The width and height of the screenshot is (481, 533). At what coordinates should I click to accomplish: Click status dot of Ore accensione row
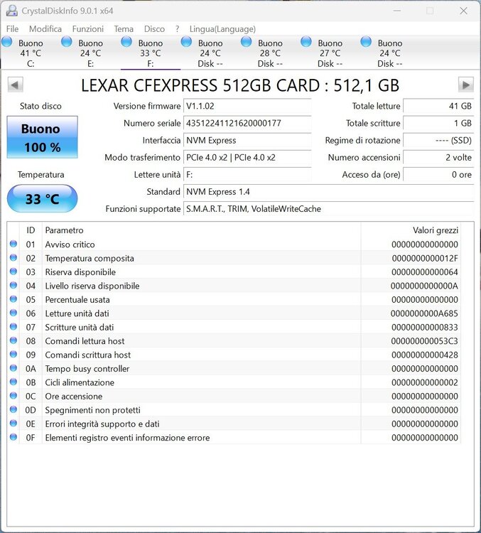point(13,395)
